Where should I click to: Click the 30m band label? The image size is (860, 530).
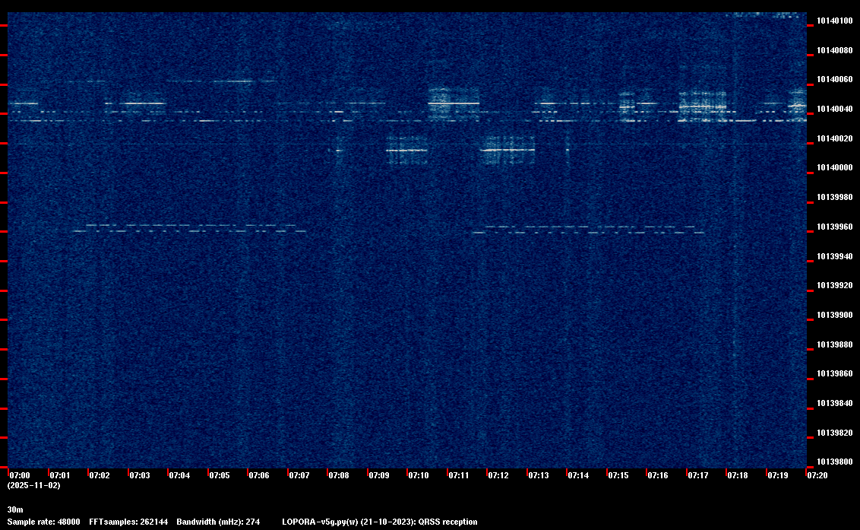15,509
